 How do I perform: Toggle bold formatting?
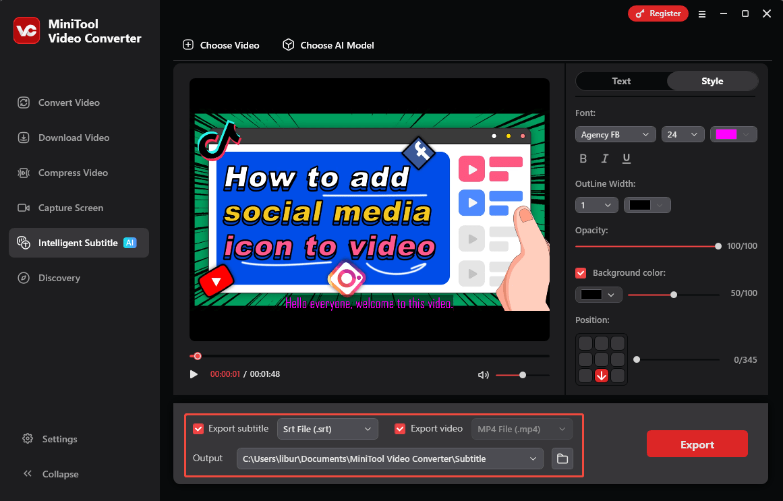coord(583,158)
